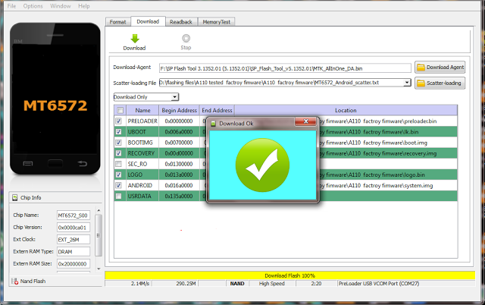Click the End Address column header

click(x=217, y=110)
